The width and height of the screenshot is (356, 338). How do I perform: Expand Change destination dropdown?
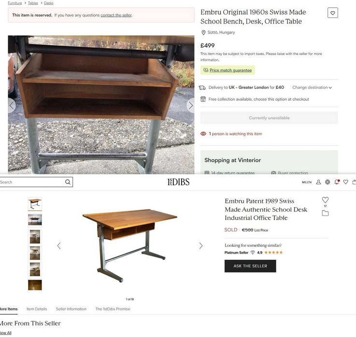click(x=312, y=87)
